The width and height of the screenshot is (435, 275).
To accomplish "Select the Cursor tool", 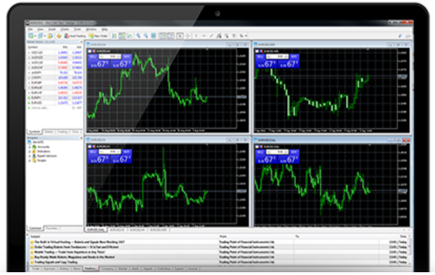I will [x=180, y=36].
